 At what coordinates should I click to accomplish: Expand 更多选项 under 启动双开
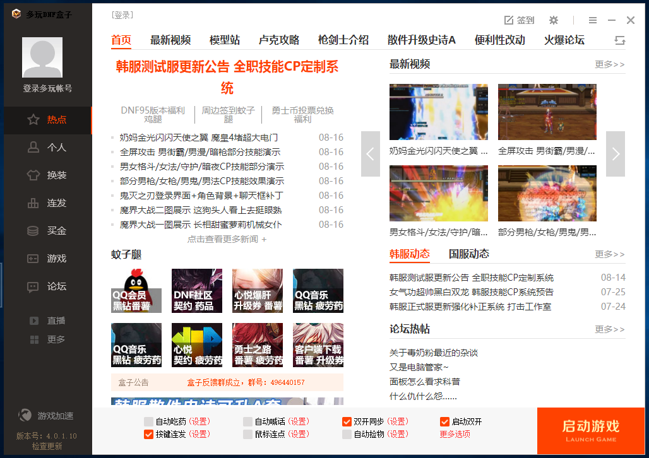455,435
